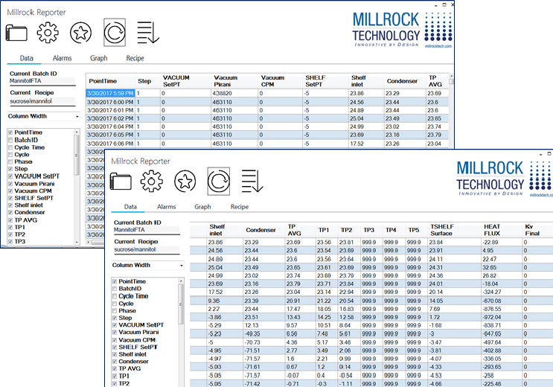Click star favorites icon in back window
Image resolution: width=553 pixels, height=387 pixels.
80,33
